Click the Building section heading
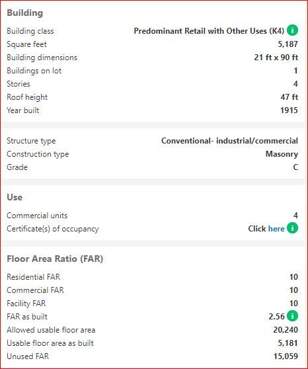Image resolution: width=308 pixels, height=369 pixels. [x=25, y=13]
